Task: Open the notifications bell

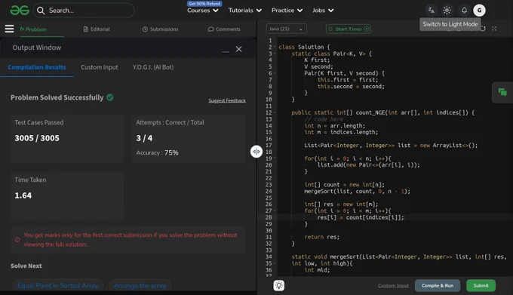Action: (464, 11)
